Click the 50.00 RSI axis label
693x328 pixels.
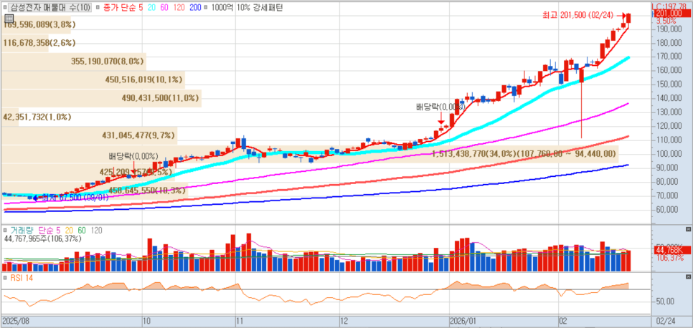pyautogui.click(x=665, y=302)
